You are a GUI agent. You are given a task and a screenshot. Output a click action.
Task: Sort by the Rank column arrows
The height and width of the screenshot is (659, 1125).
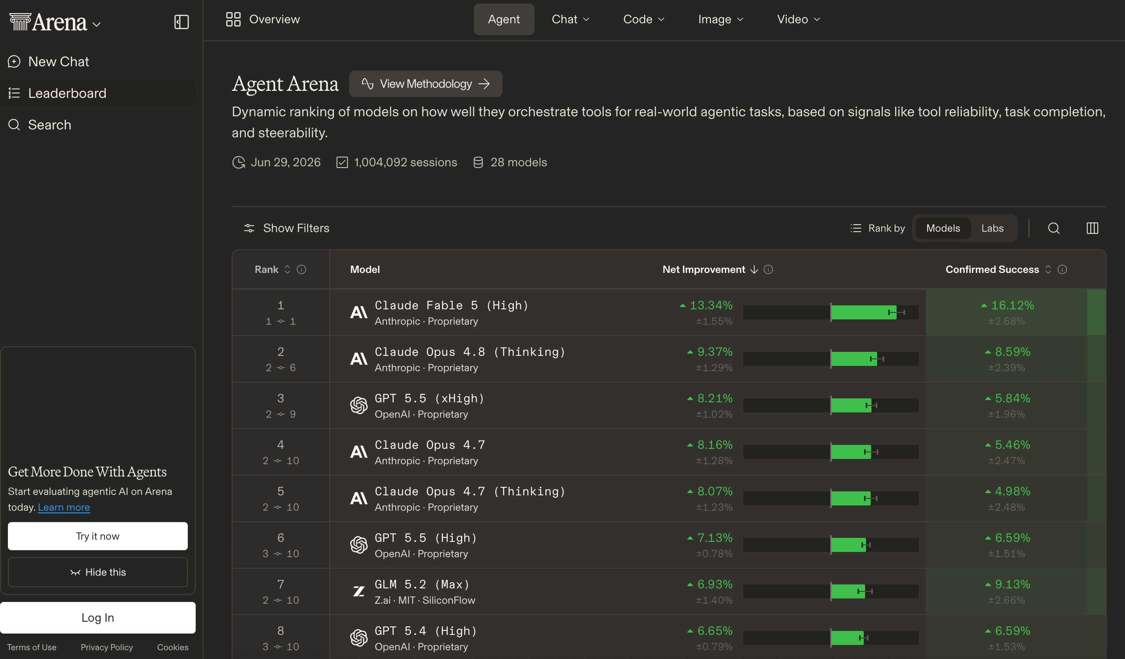287,269
